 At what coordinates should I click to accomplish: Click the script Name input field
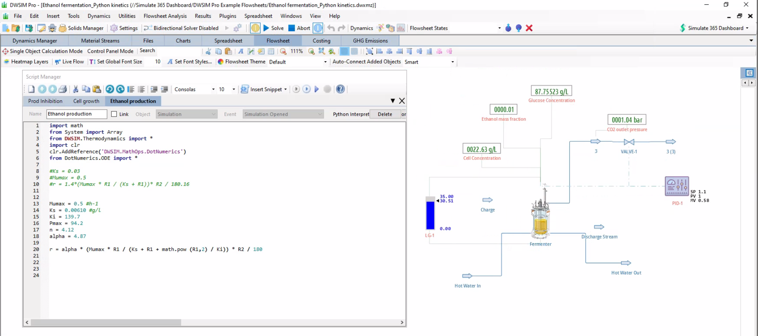coord(77,114)
